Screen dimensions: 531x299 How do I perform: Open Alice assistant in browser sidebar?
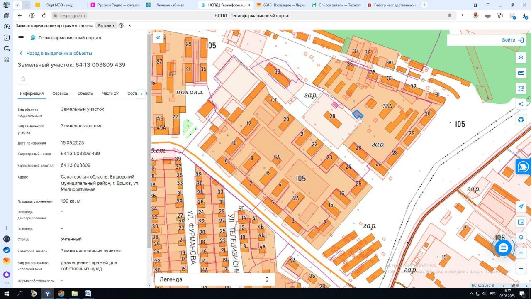[7, 274]
